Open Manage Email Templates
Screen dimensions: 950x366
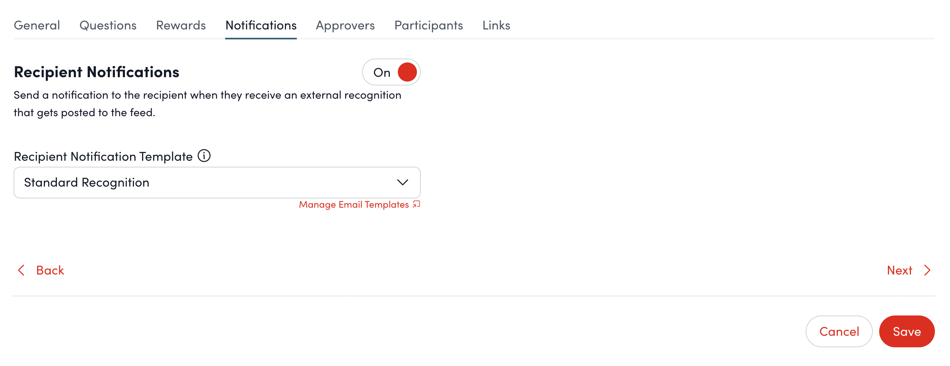tap(354, 204)
